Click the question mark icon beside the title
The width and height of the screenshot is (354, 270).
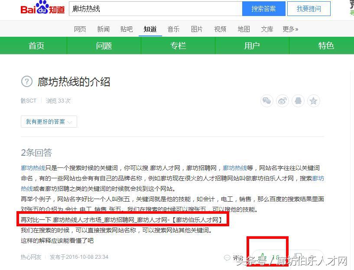[x=27, y=82]
